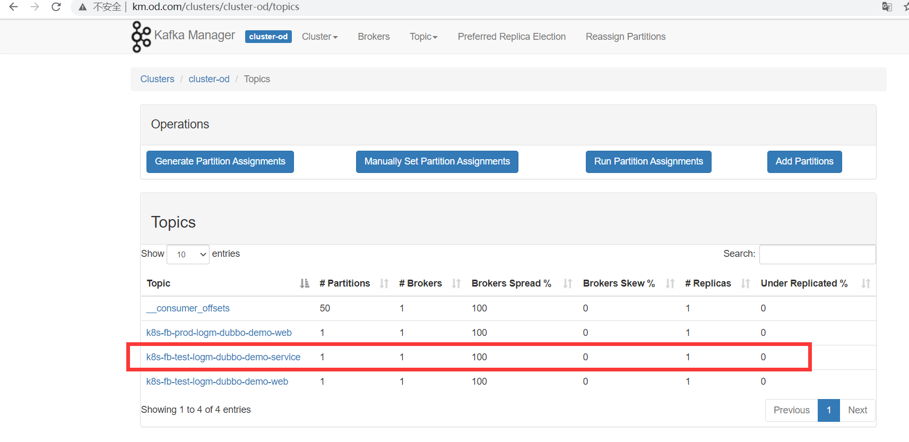Image resolution: width=909 pixels, height=442 pixels.
Task: Click the Previous page button
Action: point(792,410)
